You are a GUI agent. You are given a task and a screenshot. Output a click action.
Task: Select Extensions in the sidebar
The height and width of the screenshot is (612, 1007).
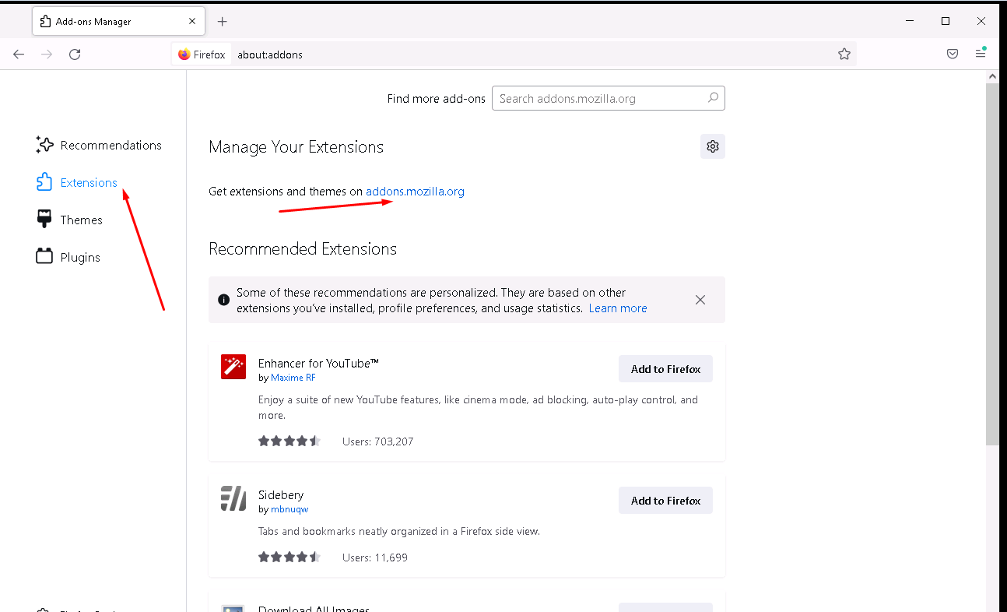point(77,182)
